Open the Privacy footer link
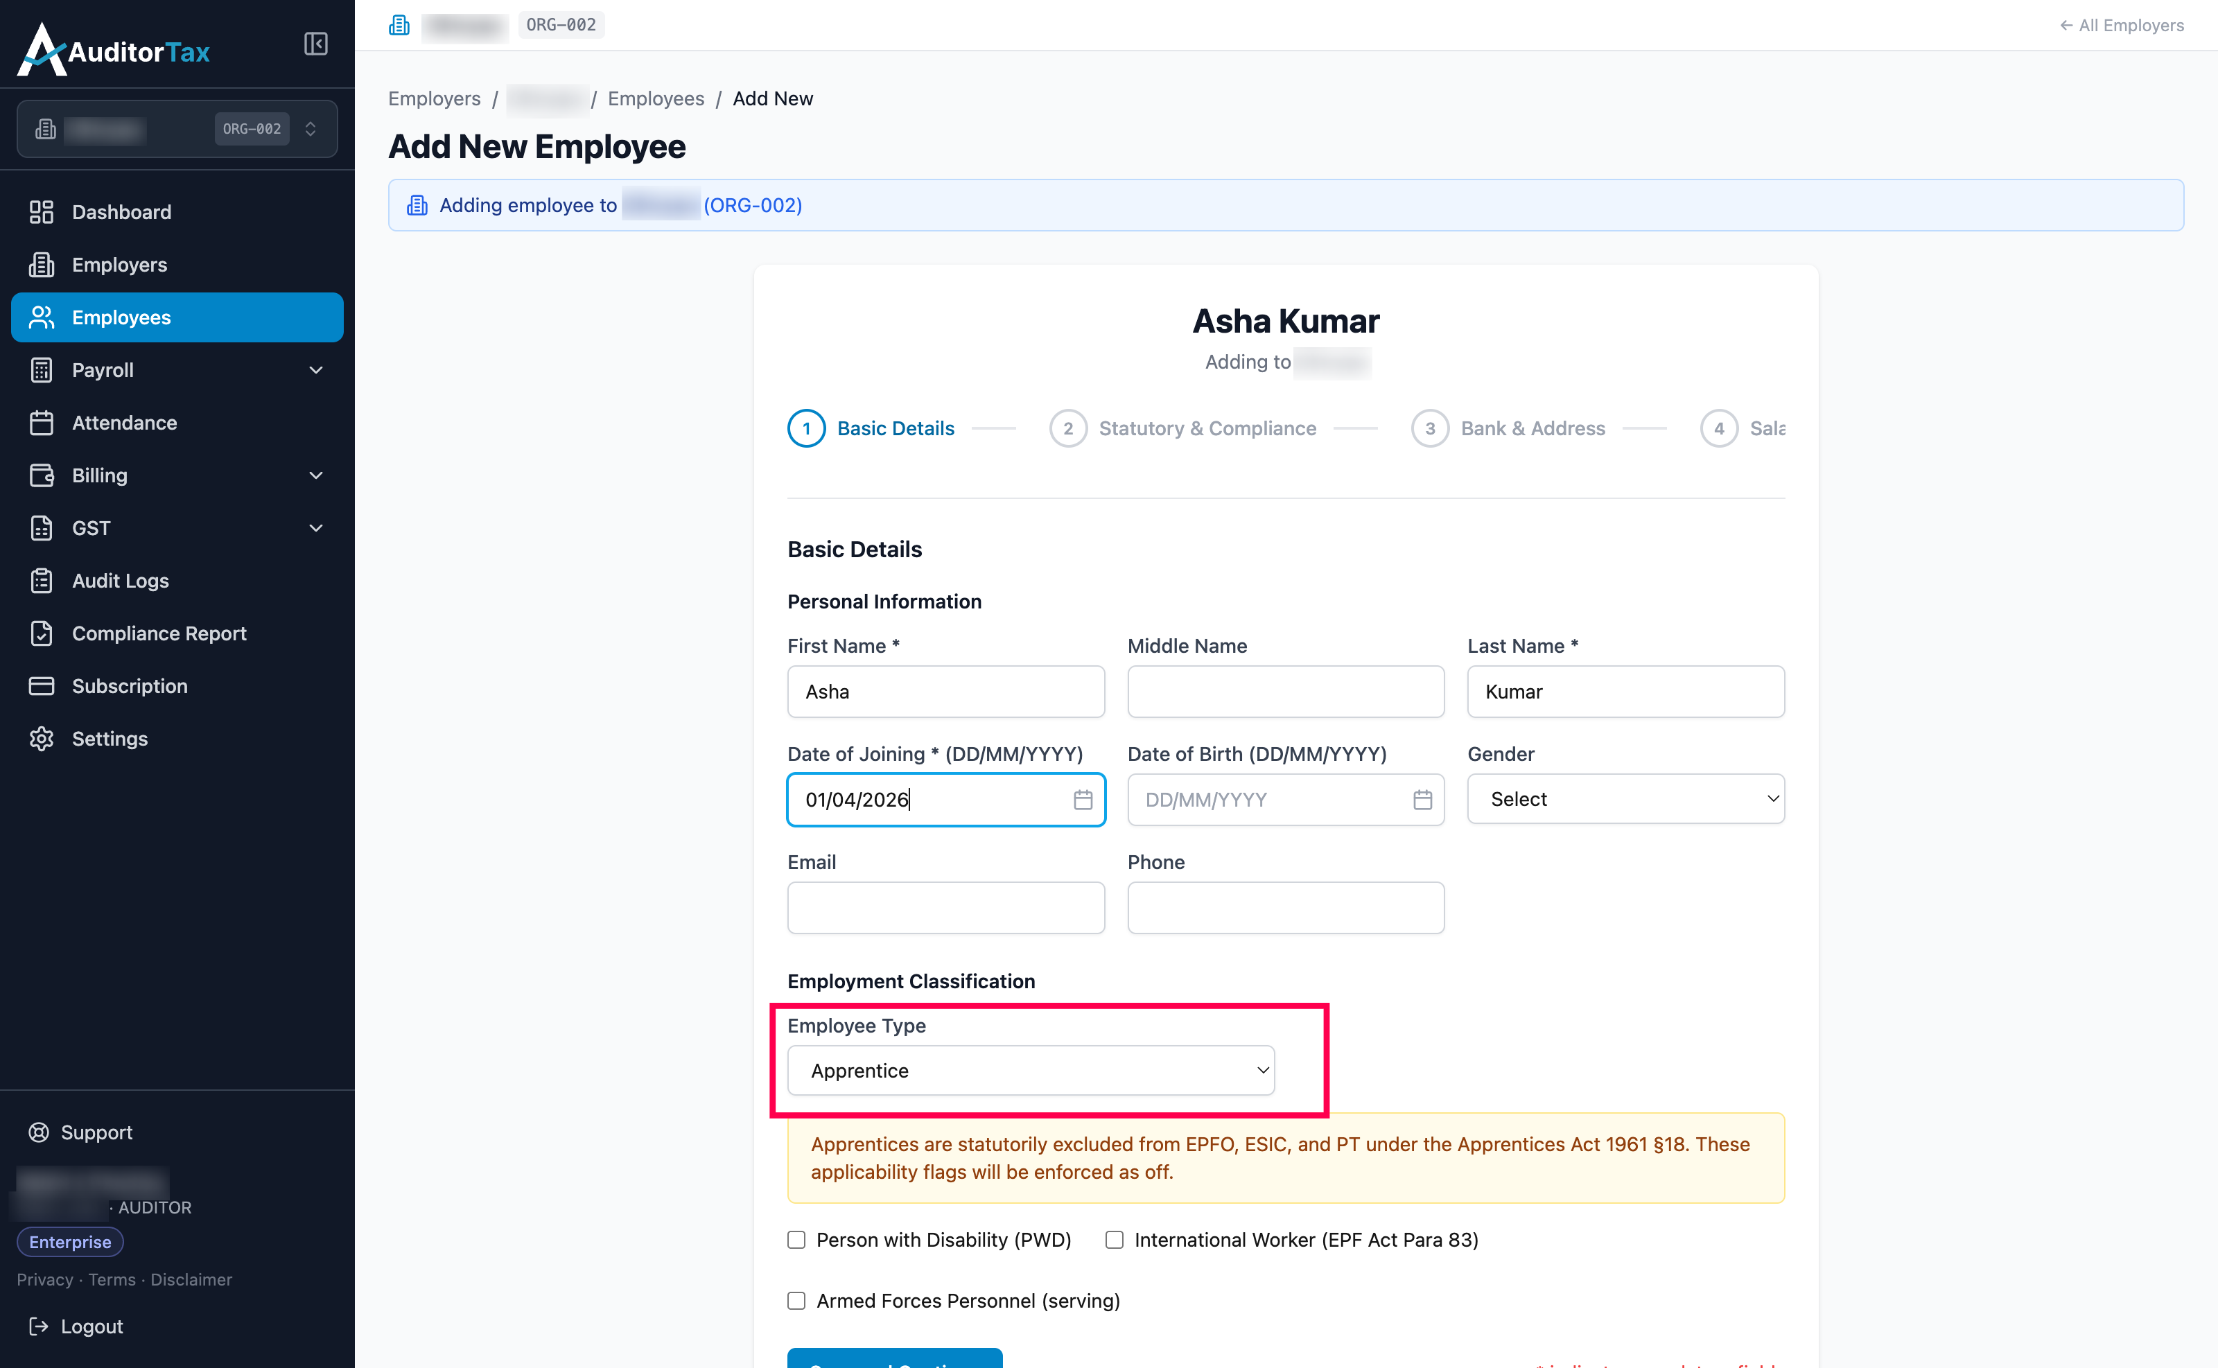Viewport: 2218px width, 1368px height. [45, 1279]
